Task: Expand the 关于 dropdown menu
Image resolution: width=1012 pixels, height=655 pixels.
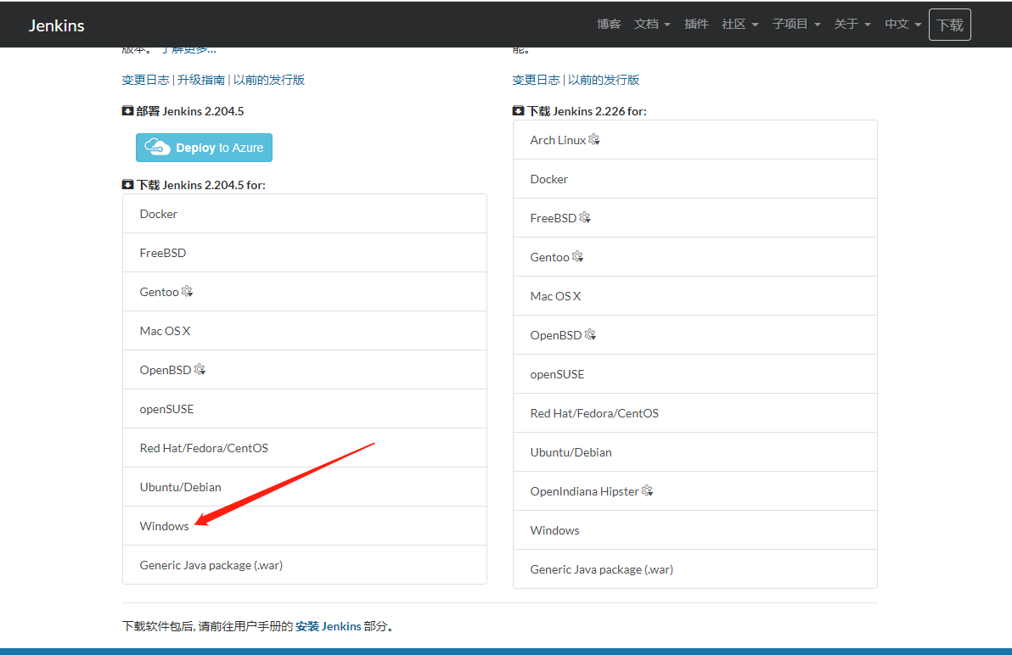Action: click(x=852, y=25)
